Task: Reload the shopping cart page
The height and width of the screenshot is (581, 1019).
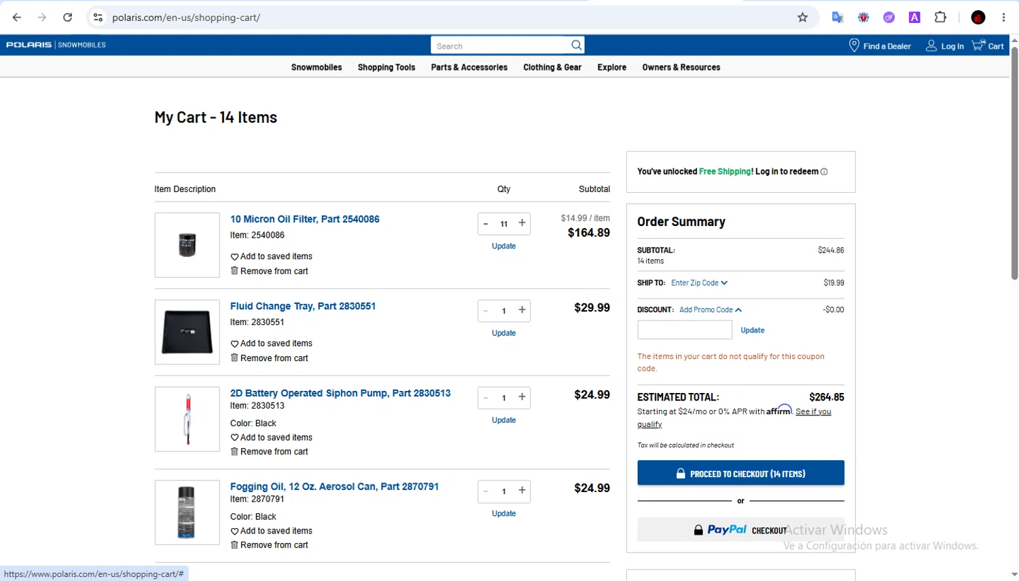Action: [67, 18]
